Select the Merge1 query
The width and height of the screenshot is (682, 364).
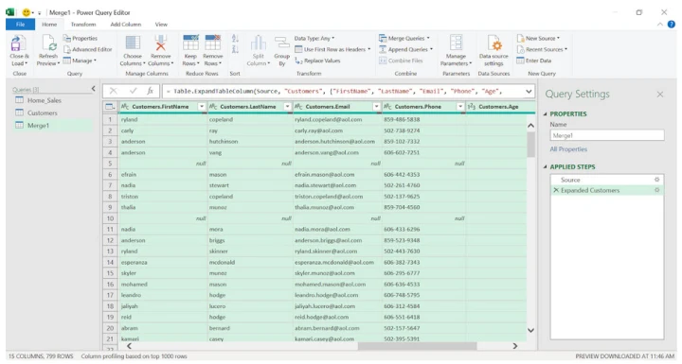click(38, 126)
